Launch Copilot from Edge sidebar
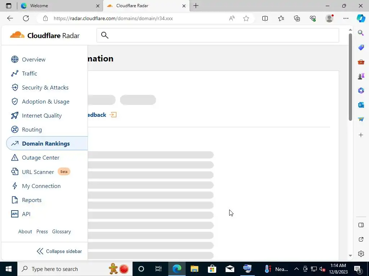Screen dimensions: 369x276 (x=361, y=18)
